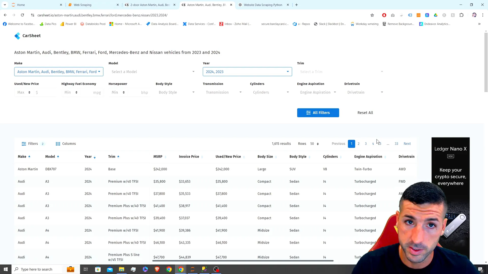Expand the Body Style dropdown

(x=176, y=92)
